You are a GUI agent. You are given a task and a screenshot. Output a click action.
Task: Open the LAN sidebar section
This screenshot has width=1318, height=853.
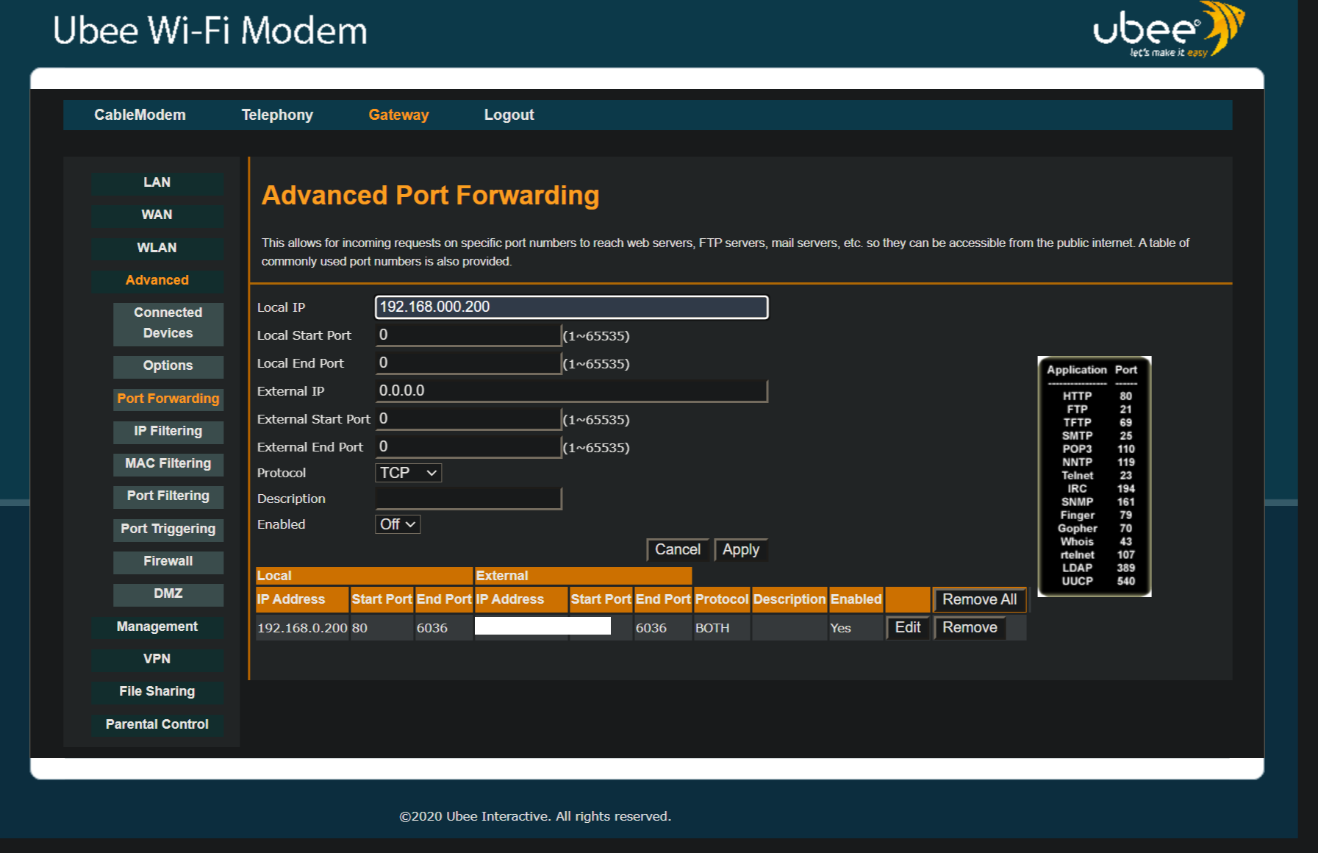(x=157, y=182)
